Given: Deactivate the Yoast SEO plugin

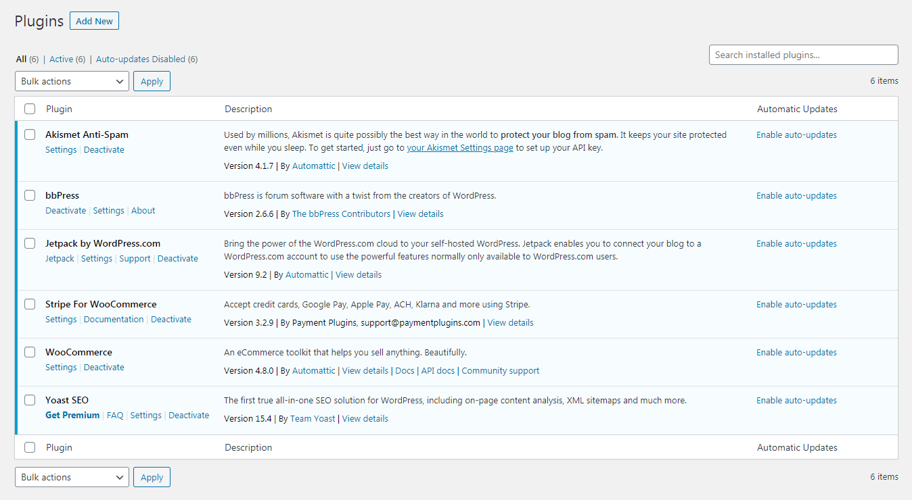Looking at the screenshot, I should [189, 416].
